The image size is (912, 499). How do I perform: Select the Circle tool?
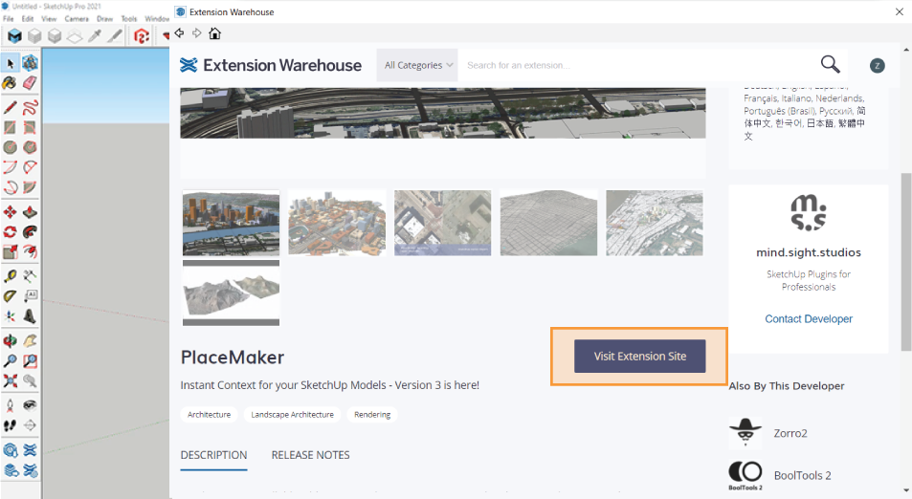pos(10,147)
